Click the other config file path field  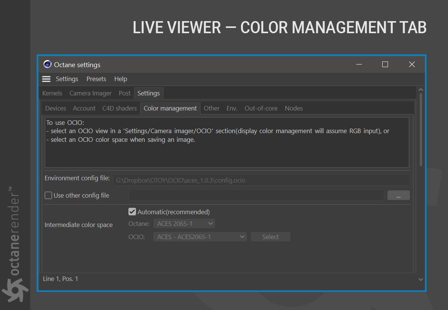(x=256, y=195)
